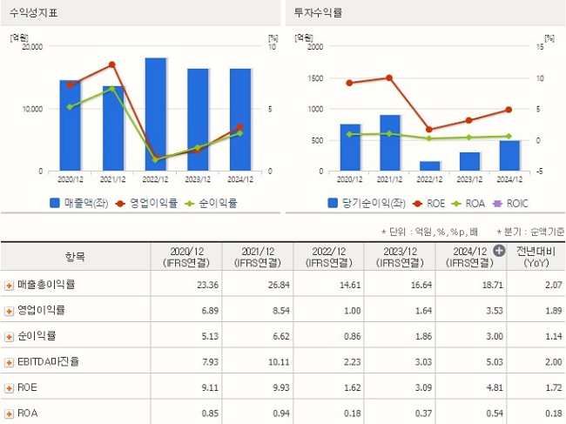Expand the ROE row plus icon
The height and width of the screenshot is (424, 566).
9,388
